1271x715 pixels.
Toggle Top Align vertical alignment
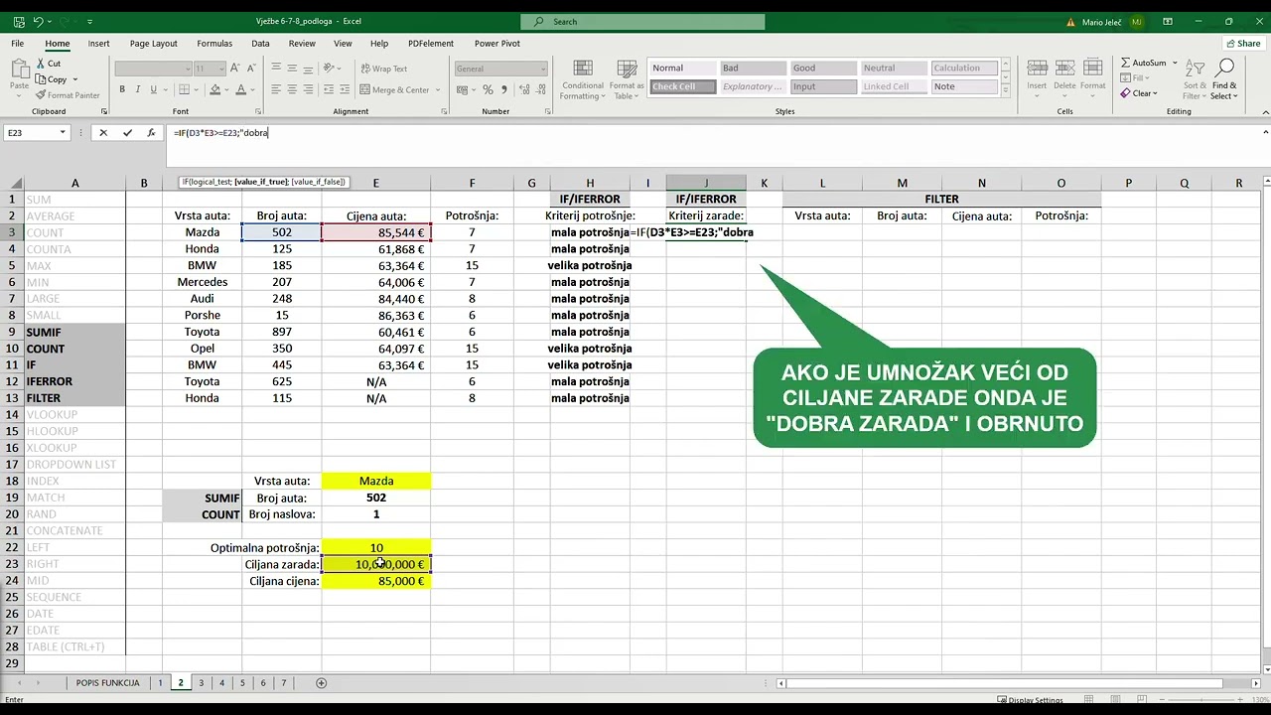tap(276, 69)
